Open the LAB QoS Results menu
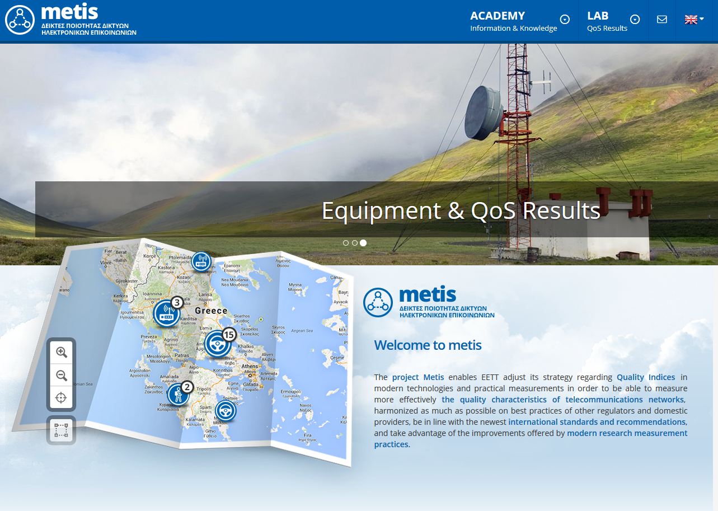The image size is (718, 511). tap(607, 21)
